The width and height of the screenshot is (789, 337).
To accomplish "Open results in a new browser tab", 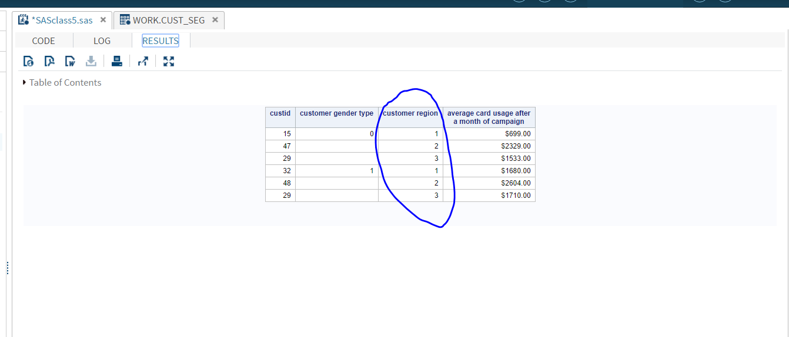I will pos(143,61).
